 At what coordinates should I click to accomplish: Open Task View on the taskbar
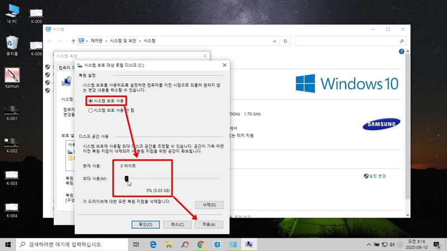click(x=136, y=244)
